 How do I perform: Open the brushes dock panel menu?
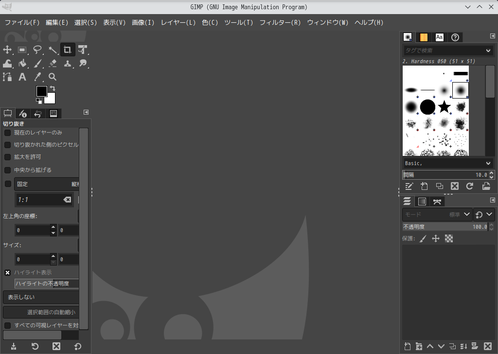492,36
